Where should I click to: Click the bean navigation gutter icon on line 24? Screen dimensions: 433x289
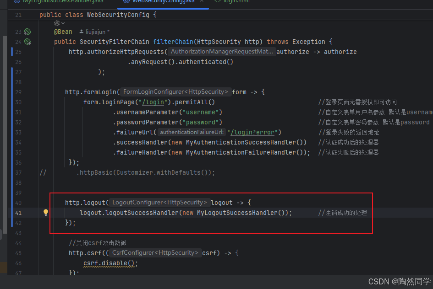[x=27, y=41]
